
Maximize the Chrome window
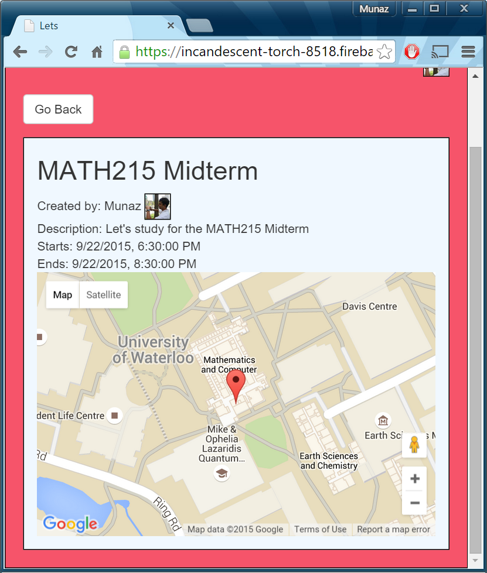[x=434, y=9]
